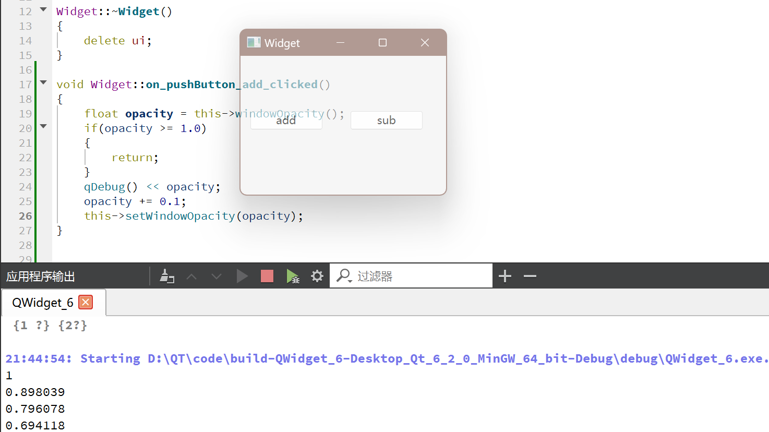Collapse on_pushButton_add_clicked function fold arrow

coord(43,83)
